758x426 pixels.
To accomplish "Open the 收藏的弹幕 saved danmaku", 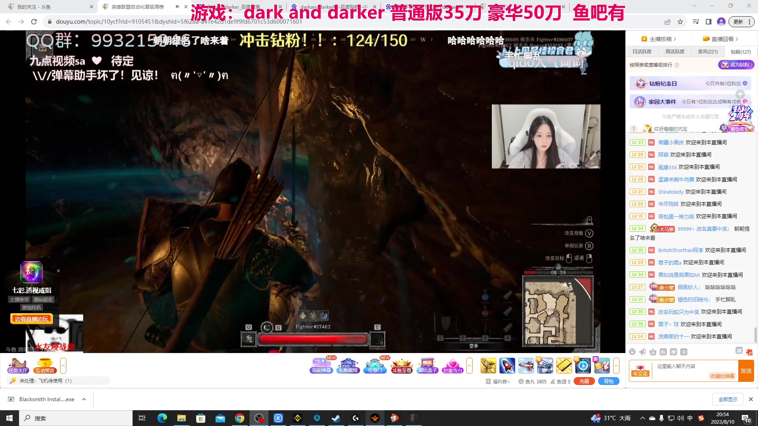I will click(722, 376).
